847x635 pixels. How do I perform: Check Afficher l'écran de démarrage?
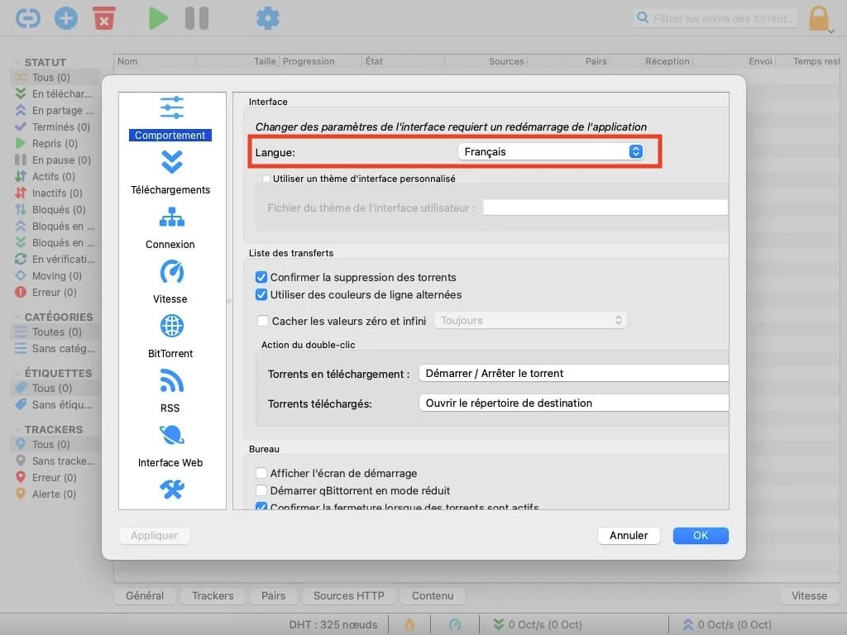261,473
